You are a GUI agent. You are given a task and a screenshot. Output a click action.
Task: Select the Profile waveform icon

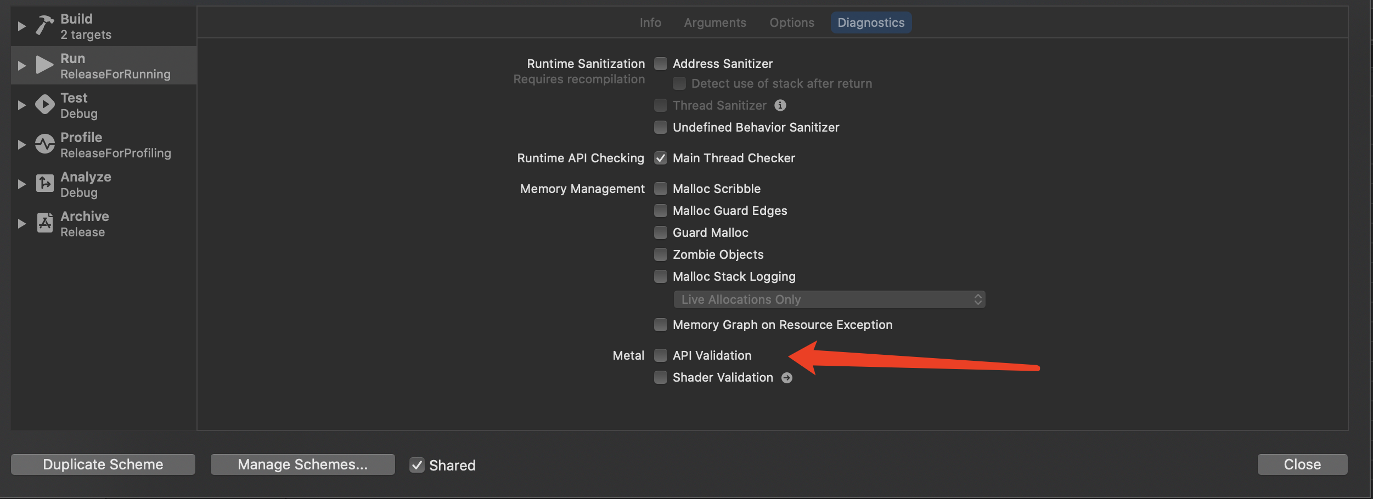pos(44,144)
